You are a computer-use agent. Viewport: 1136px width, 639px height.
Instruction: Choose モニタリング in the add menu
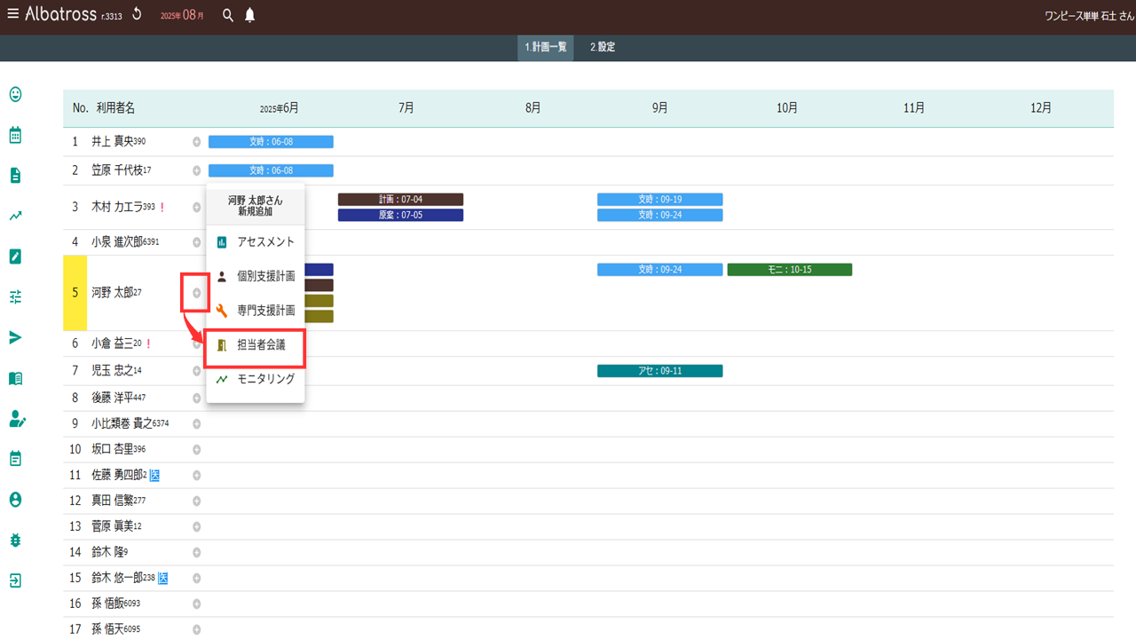pyautogui.click(x=265, y=379)
